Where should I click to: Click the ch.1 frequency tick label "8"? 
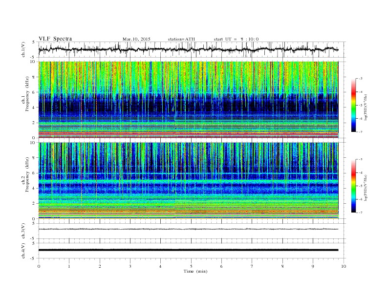coord(34,77)
